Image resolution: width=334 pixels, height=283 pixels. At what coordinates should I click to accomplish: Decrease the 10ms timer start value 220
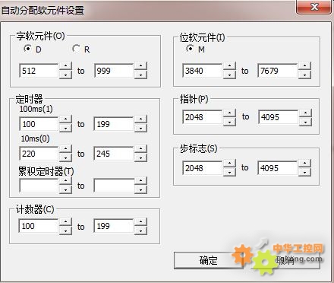(65, 157)
